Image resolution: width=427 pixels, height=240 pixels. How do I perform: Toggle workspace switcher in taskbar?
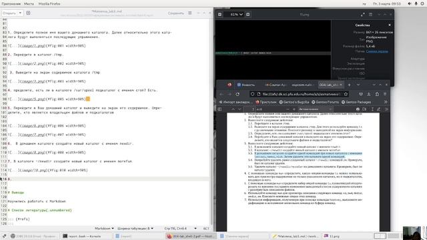[380, 236]
